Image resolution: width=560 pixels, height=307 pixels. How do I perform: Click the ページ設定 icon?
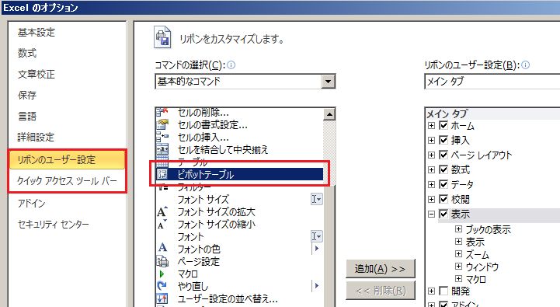(x=162, y=261)
